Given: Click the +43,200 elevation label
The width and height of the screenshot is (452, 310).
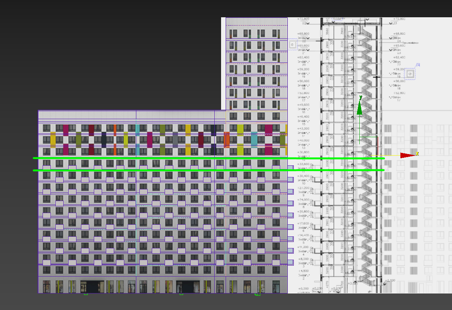Looking at the screenshot, I should [303, 129].
